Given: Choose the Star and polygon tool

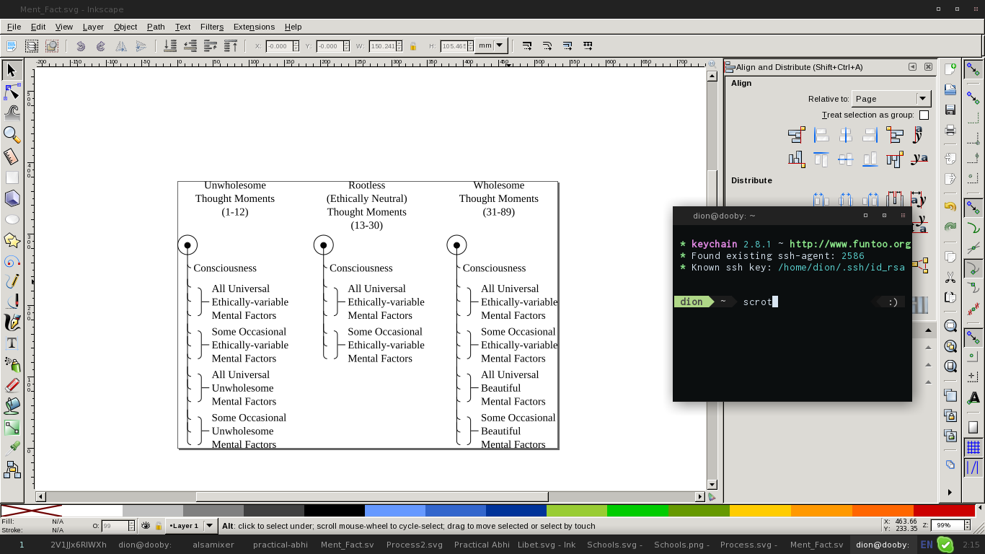Looking at the screenshot, I should click(x=12, y=240).
